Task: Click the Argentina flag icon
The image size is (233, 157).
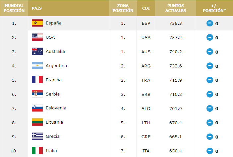Action: tap(37, 66)
